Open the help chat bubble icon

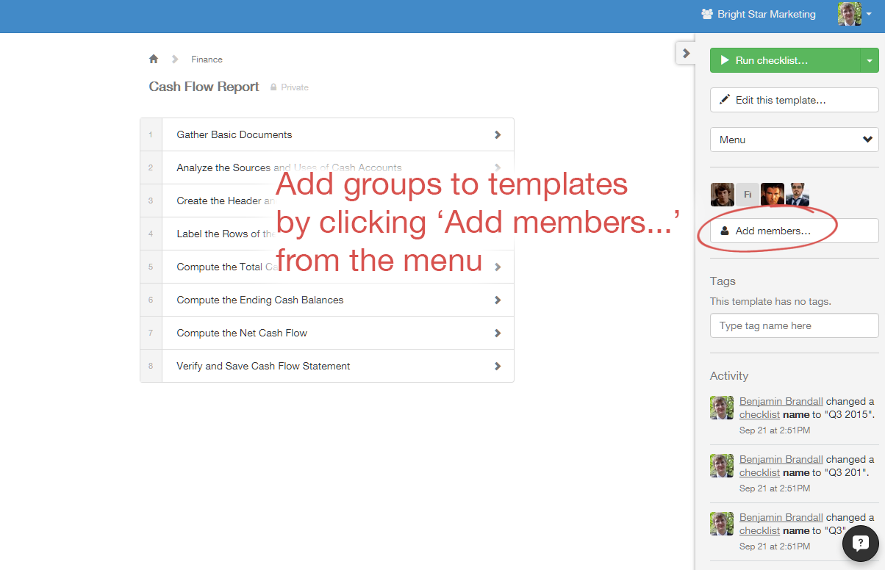tap(860, 543)
